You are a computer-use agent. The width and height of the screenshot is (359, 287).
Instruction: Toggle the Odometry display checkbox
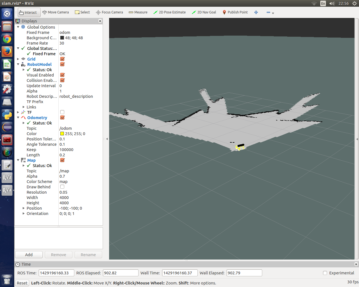[x=62, y=117]
